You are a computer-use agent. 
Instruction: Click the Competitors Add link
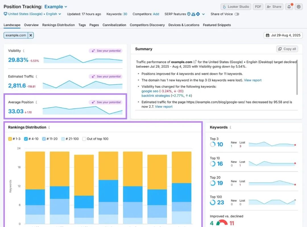(x=156, y=14)
